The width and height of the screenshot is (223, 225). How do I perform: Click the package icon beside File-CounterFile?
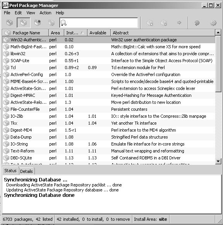(x=6, y=109)
